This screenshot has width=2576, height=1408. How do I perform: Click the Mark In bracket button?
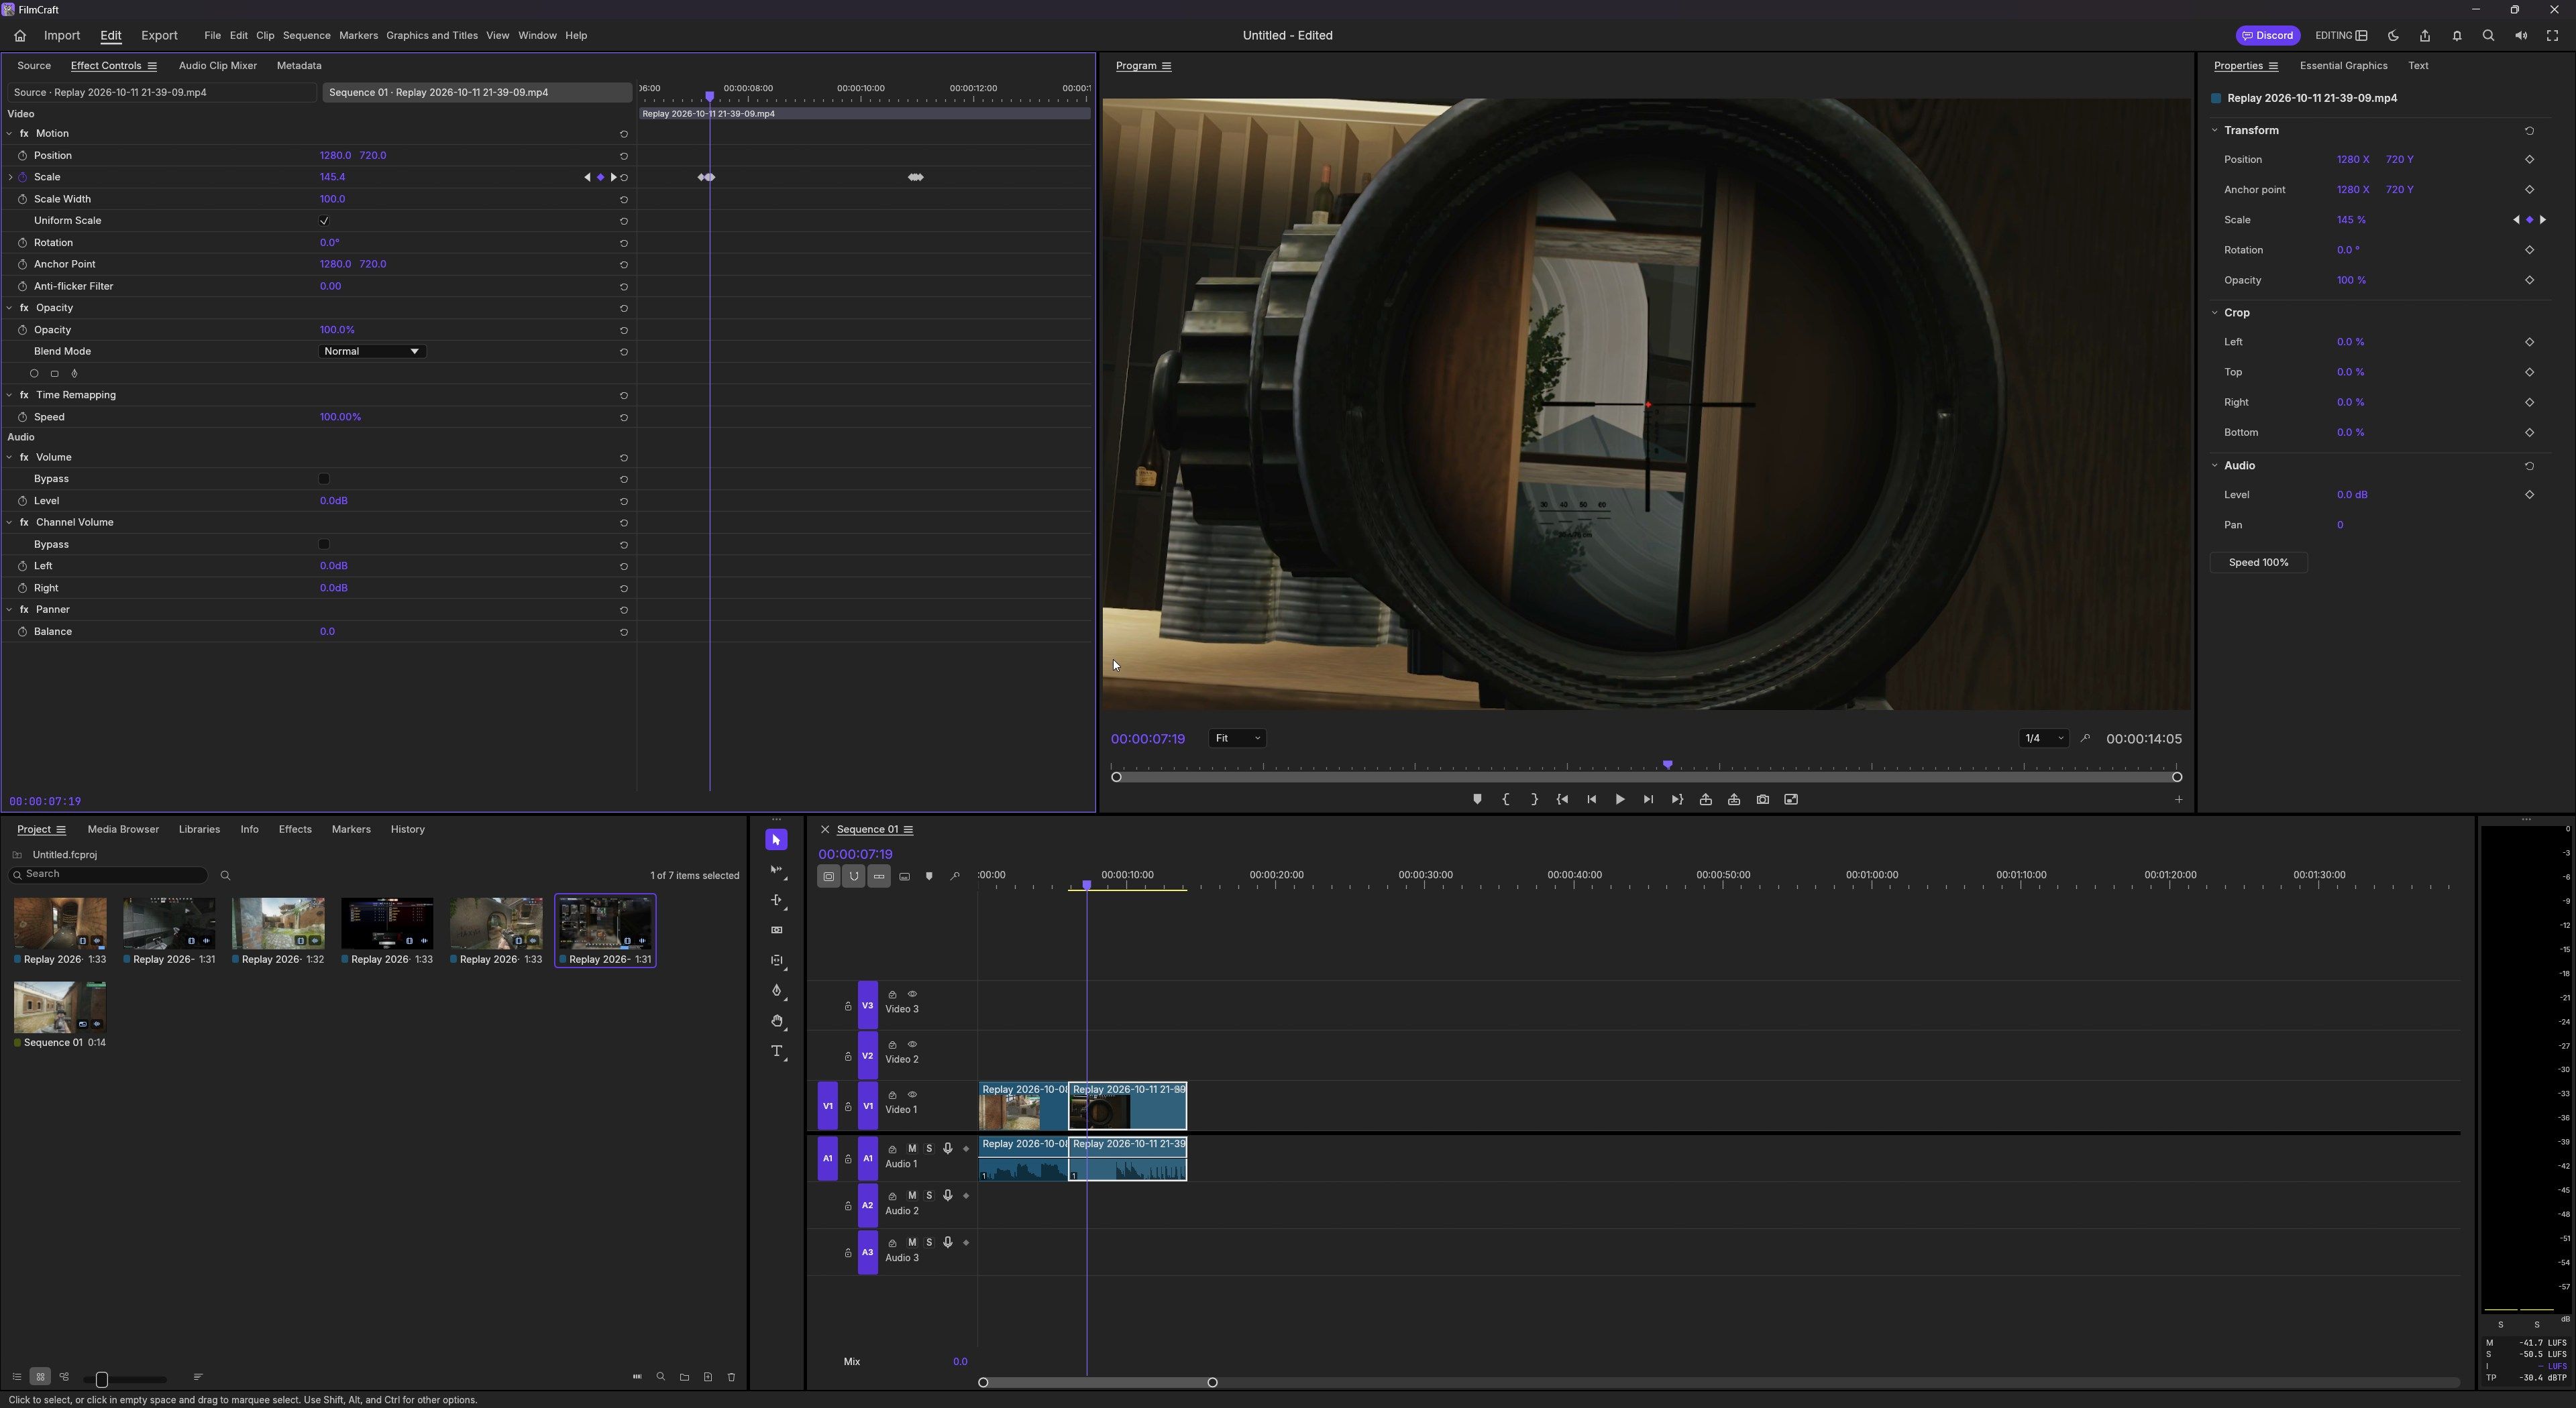click(x=1506, y=799)
